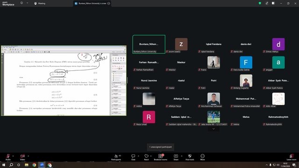Screen dimensions: 299x168
Task: Select Farhan Ramadhani participant tile
Action: [x=149, y=62]
